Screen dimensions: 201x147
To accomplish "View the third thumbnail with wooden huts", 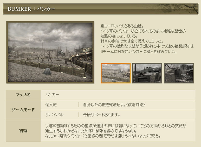I will click(x=179, y=73).
